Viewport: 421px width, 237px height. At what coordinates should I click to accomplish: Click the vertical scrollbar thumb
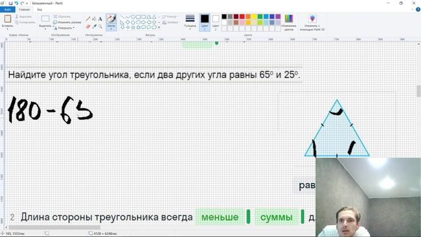(x=418, y=91)
